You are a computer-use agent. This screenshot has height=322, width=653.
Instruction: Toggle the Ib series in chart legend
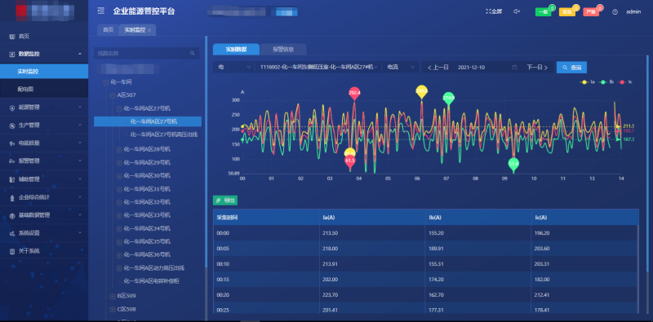pos(606,82)
